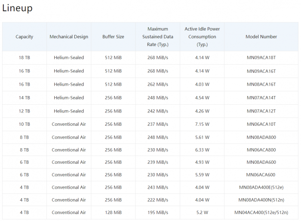Click Helium-Sealed in the 12 TB row
This screenshot has width=301, height=221.
[69, 111]
